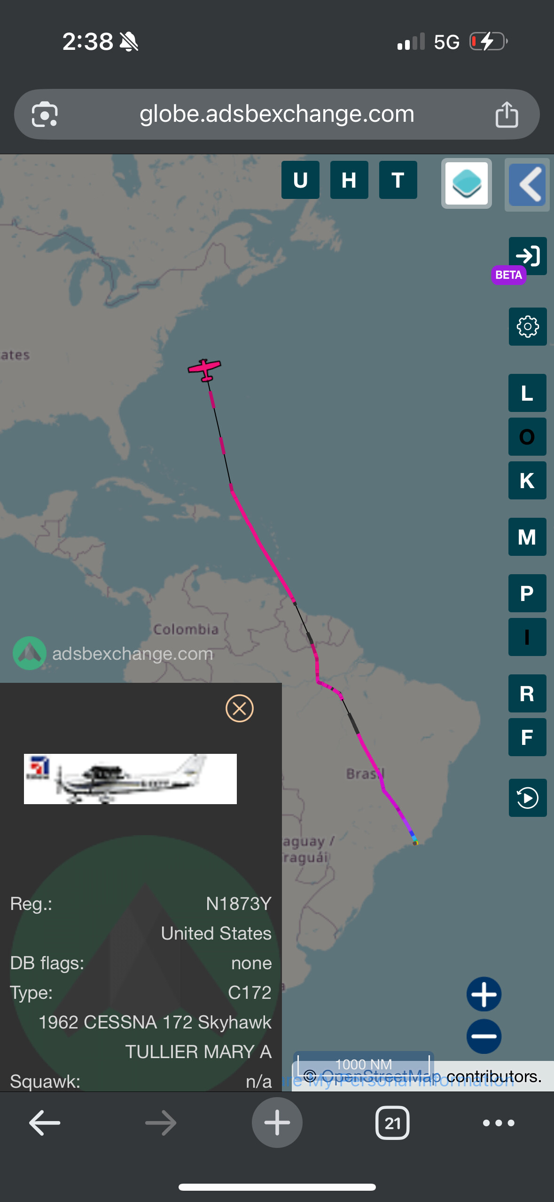Click the K button
This screenshot has width=554, height=1202.
[x=527, y=480]
